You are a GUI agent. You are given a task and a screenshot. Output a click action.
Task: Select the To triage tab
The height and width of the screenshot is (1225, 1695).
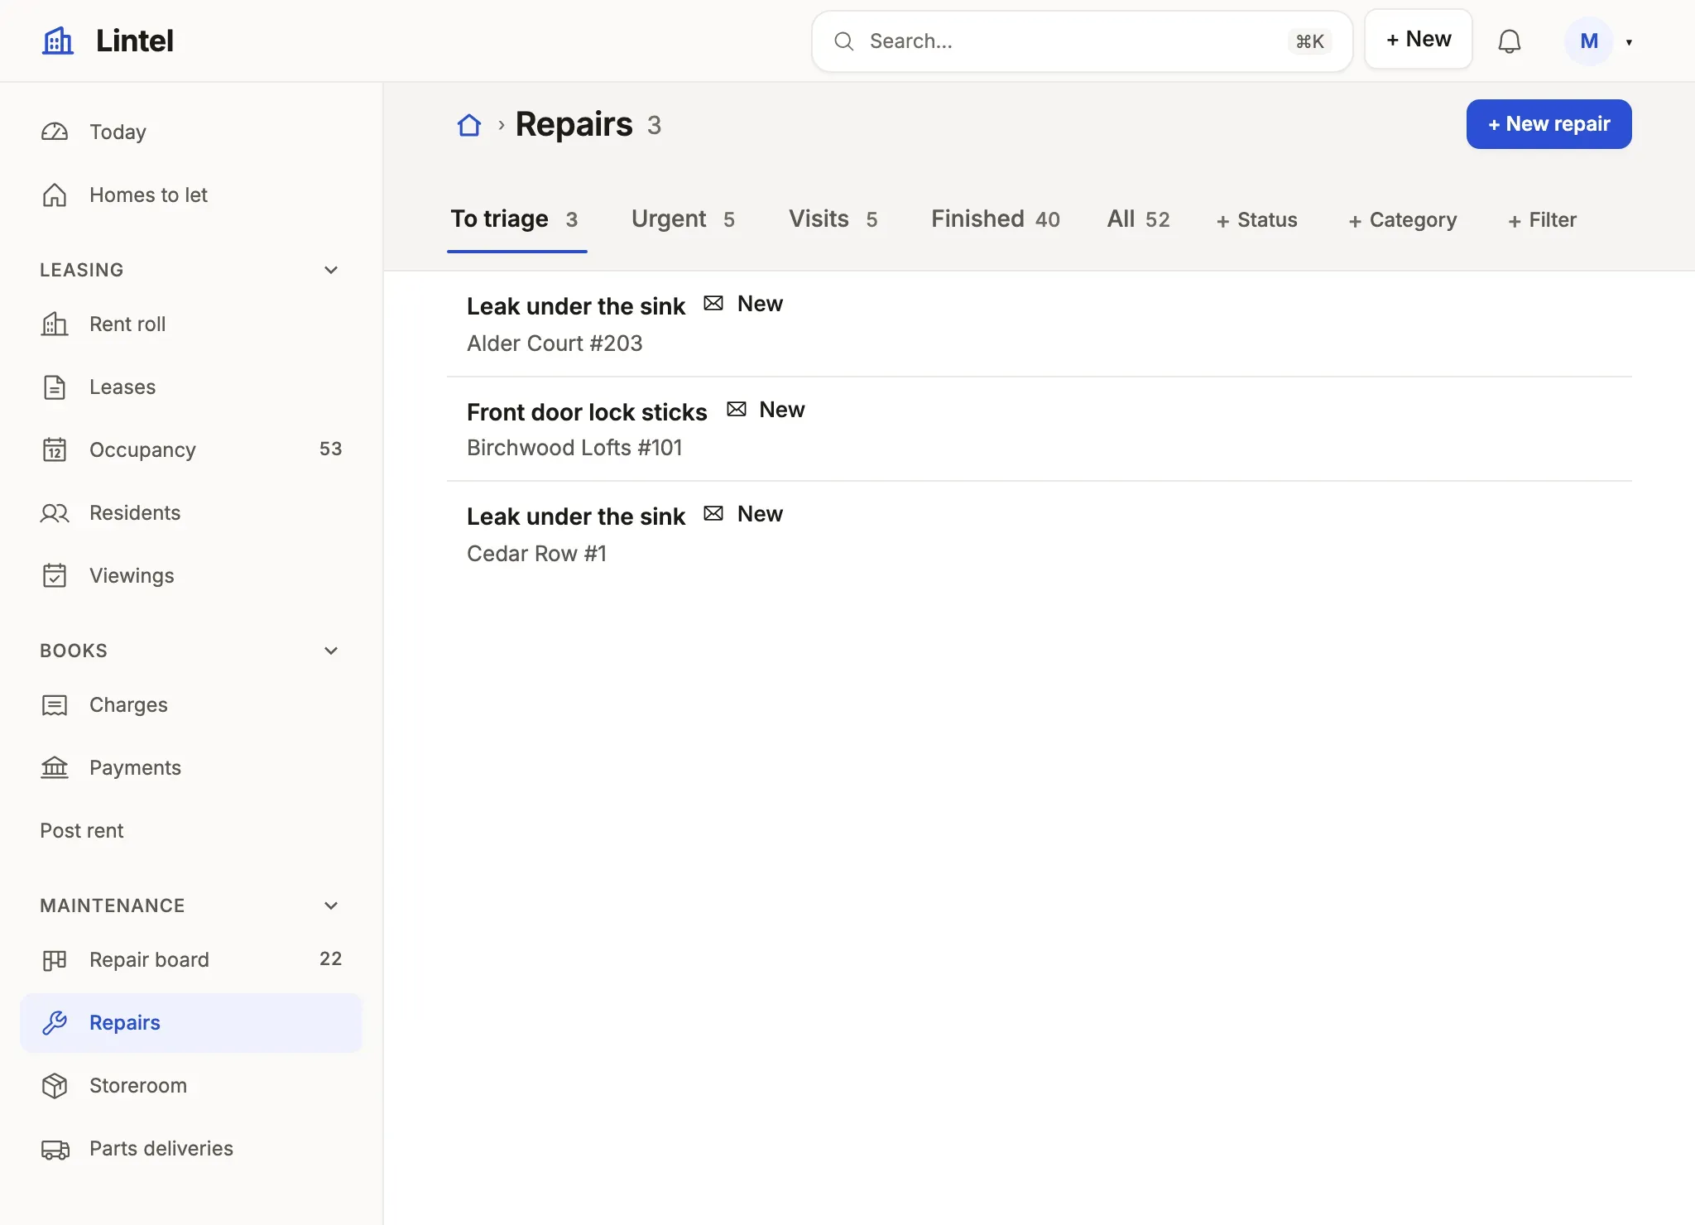(515, 219)
